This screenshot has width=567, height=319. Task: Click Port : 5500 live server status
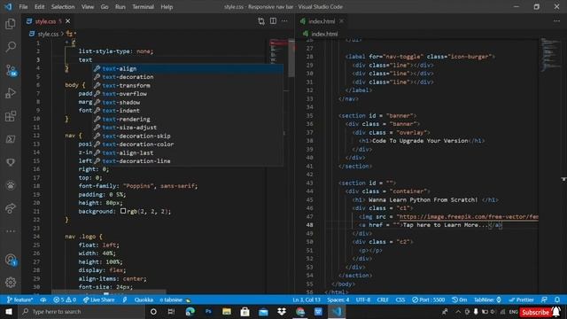429,300
